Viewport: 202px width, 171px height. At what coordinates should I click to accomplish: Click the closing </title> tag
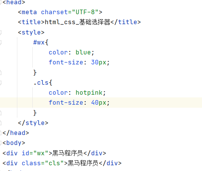pos(125,22)
